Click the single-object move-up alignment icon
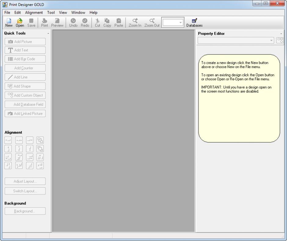This screenshot has height=241, width=287. 8,149
